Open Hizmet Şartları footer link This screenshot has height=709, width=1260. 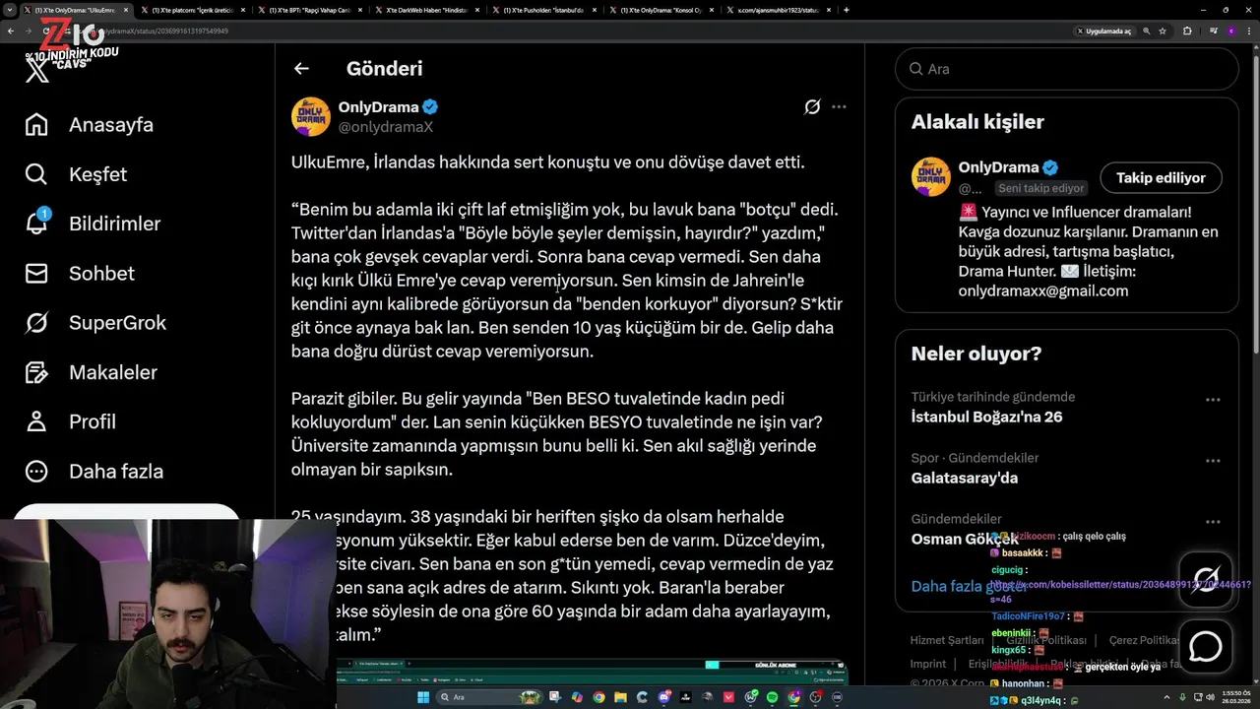pos(947,640)
